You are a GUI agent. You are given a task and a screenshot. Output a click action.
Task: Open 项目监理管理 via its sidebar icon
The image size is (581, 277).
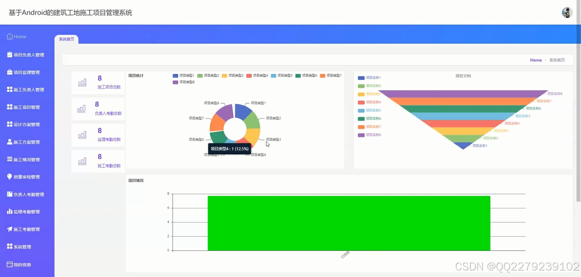[9, 72]
